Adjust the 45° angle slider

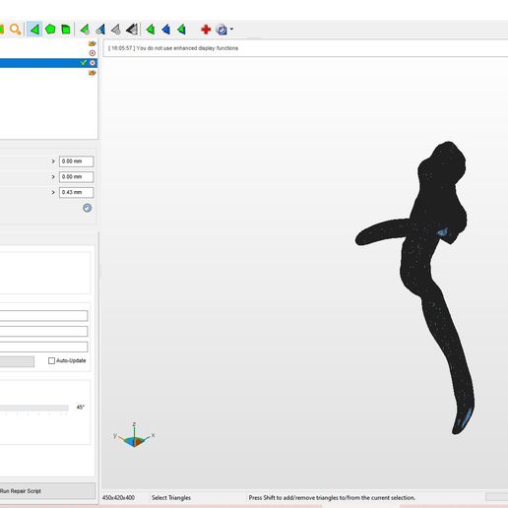[34, 408]
